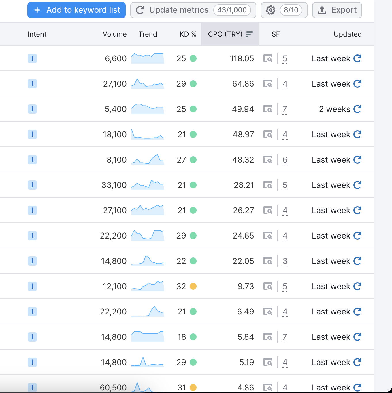The width and height of the screenshot is (392, 393).
Task: View SERP icon in the 64.86 row
Action: click(268, 84)
